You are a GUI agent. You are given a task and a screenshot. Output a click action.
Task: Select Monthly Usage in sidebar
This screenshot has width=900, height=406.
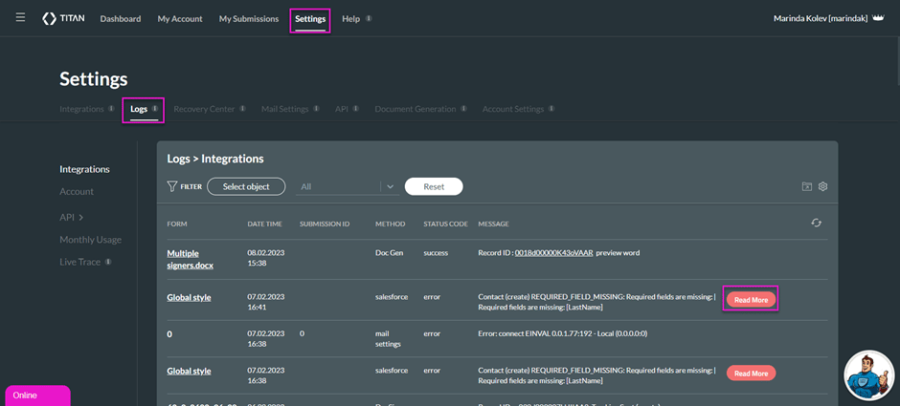pos(90,240)
